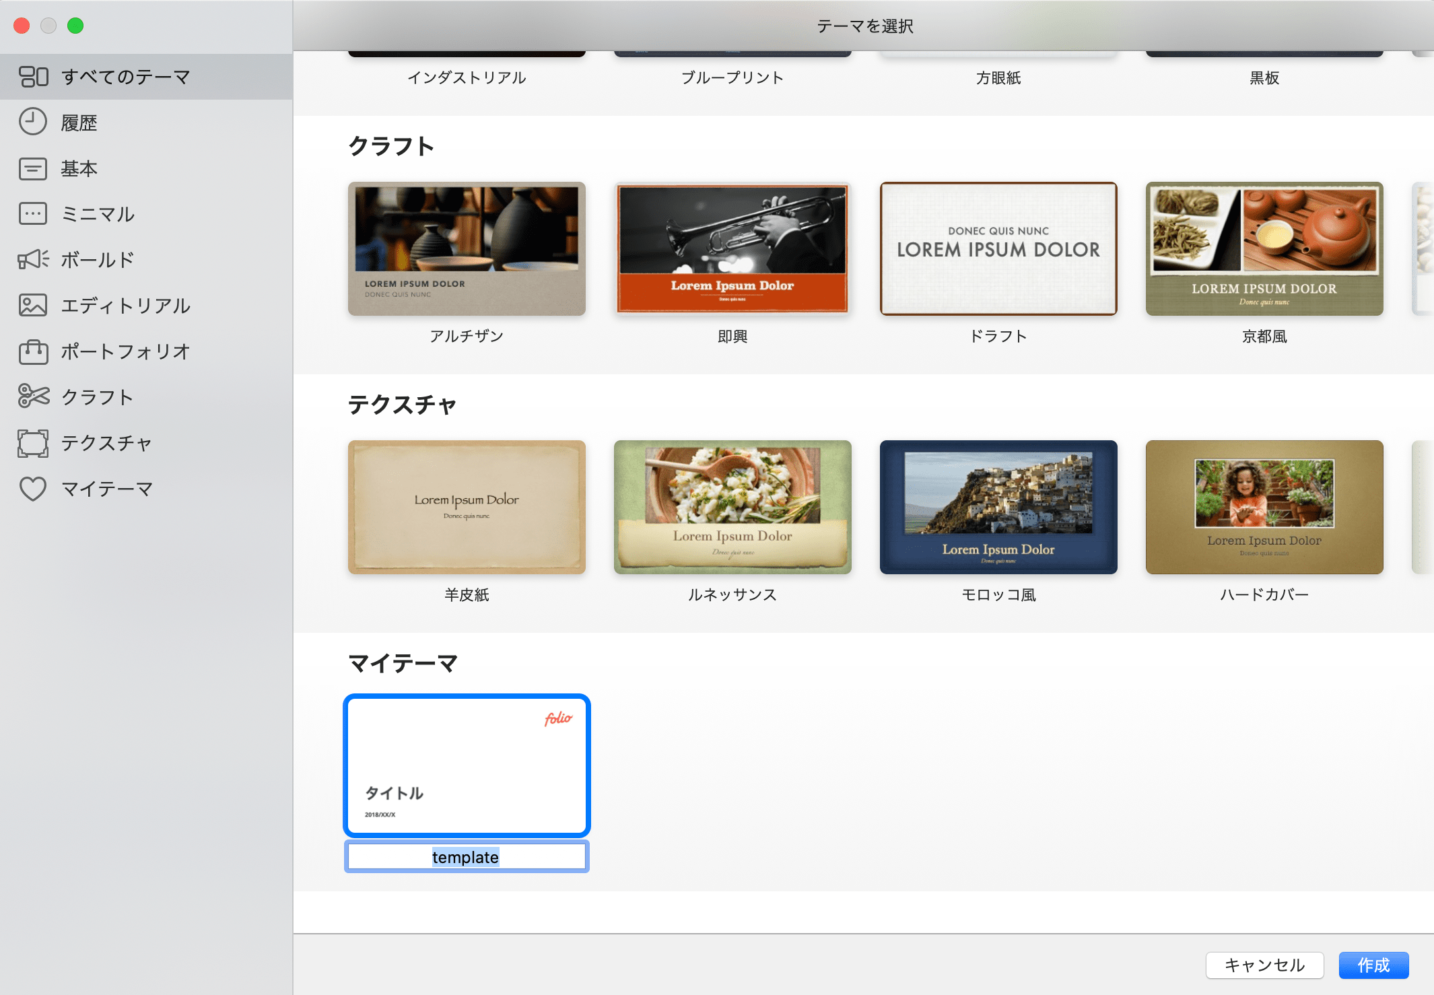Image resolution: width=1434 pixels, height=995 pixels.
Task: Click the ミニマル dots icon
Action: click(x=33, y=213)
